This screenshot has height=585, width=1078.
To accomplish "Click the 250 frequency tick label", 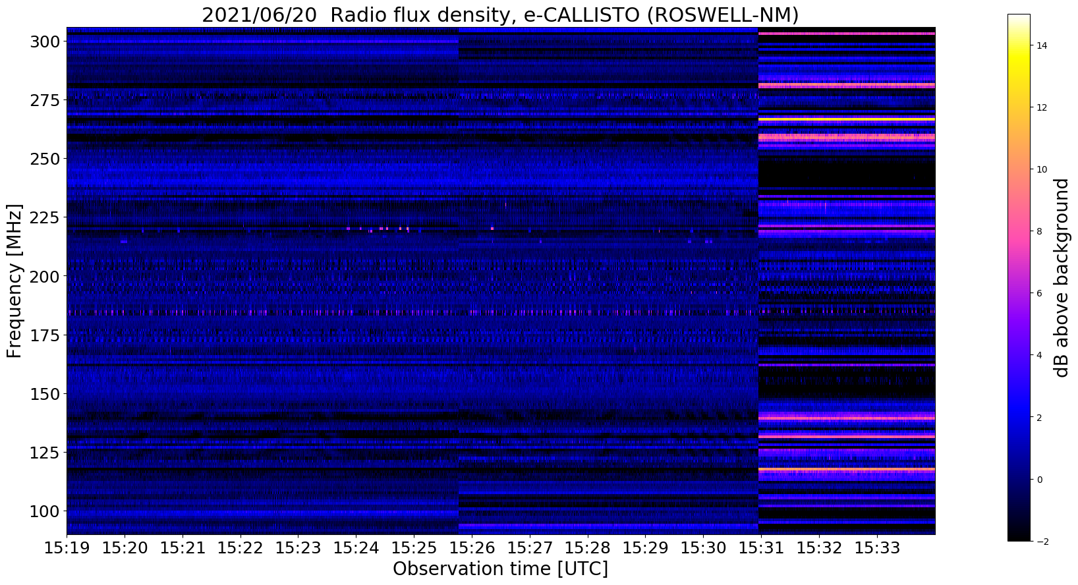I will (x=45, y=159).
